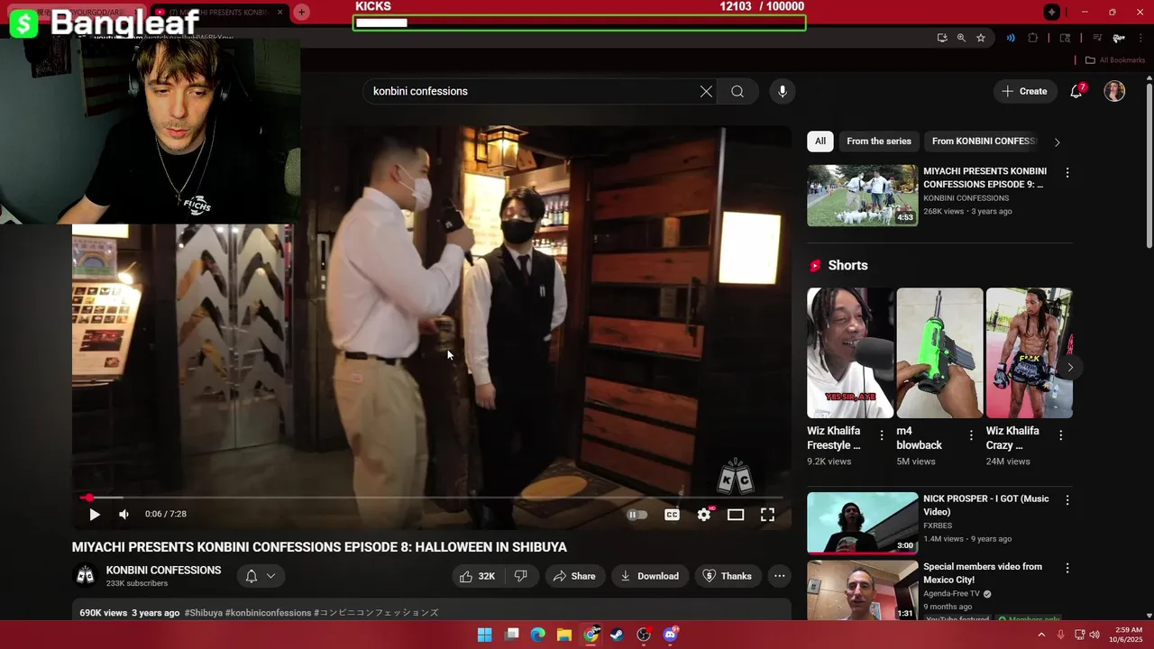Image resolution: width=1154 pixels, height=649 pixels.
Task: Install app icon in address bar
Action: click(942, 38)
